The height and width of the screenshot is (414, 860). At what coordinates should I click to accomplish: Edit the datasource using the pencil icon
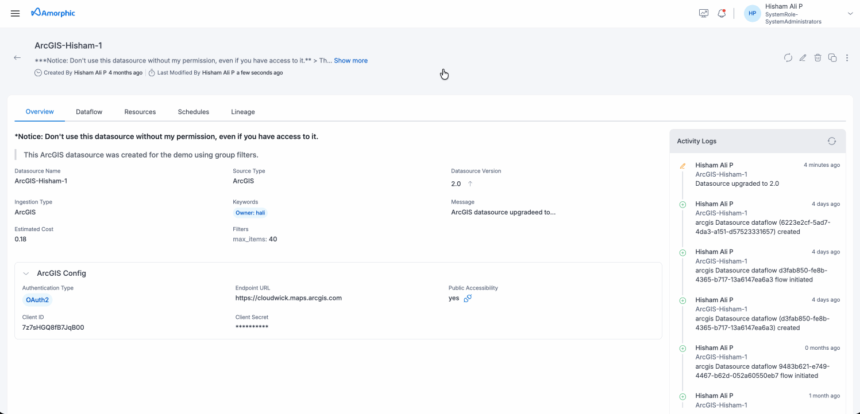[x=803, y=58]
